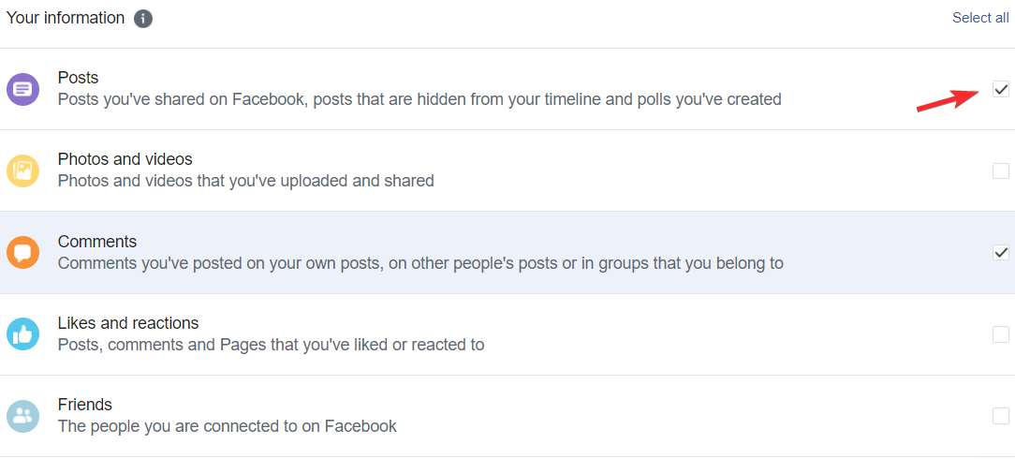Click the Friends description about connected people
This screenshot has width=1015, height=459.
pos(228,426)
